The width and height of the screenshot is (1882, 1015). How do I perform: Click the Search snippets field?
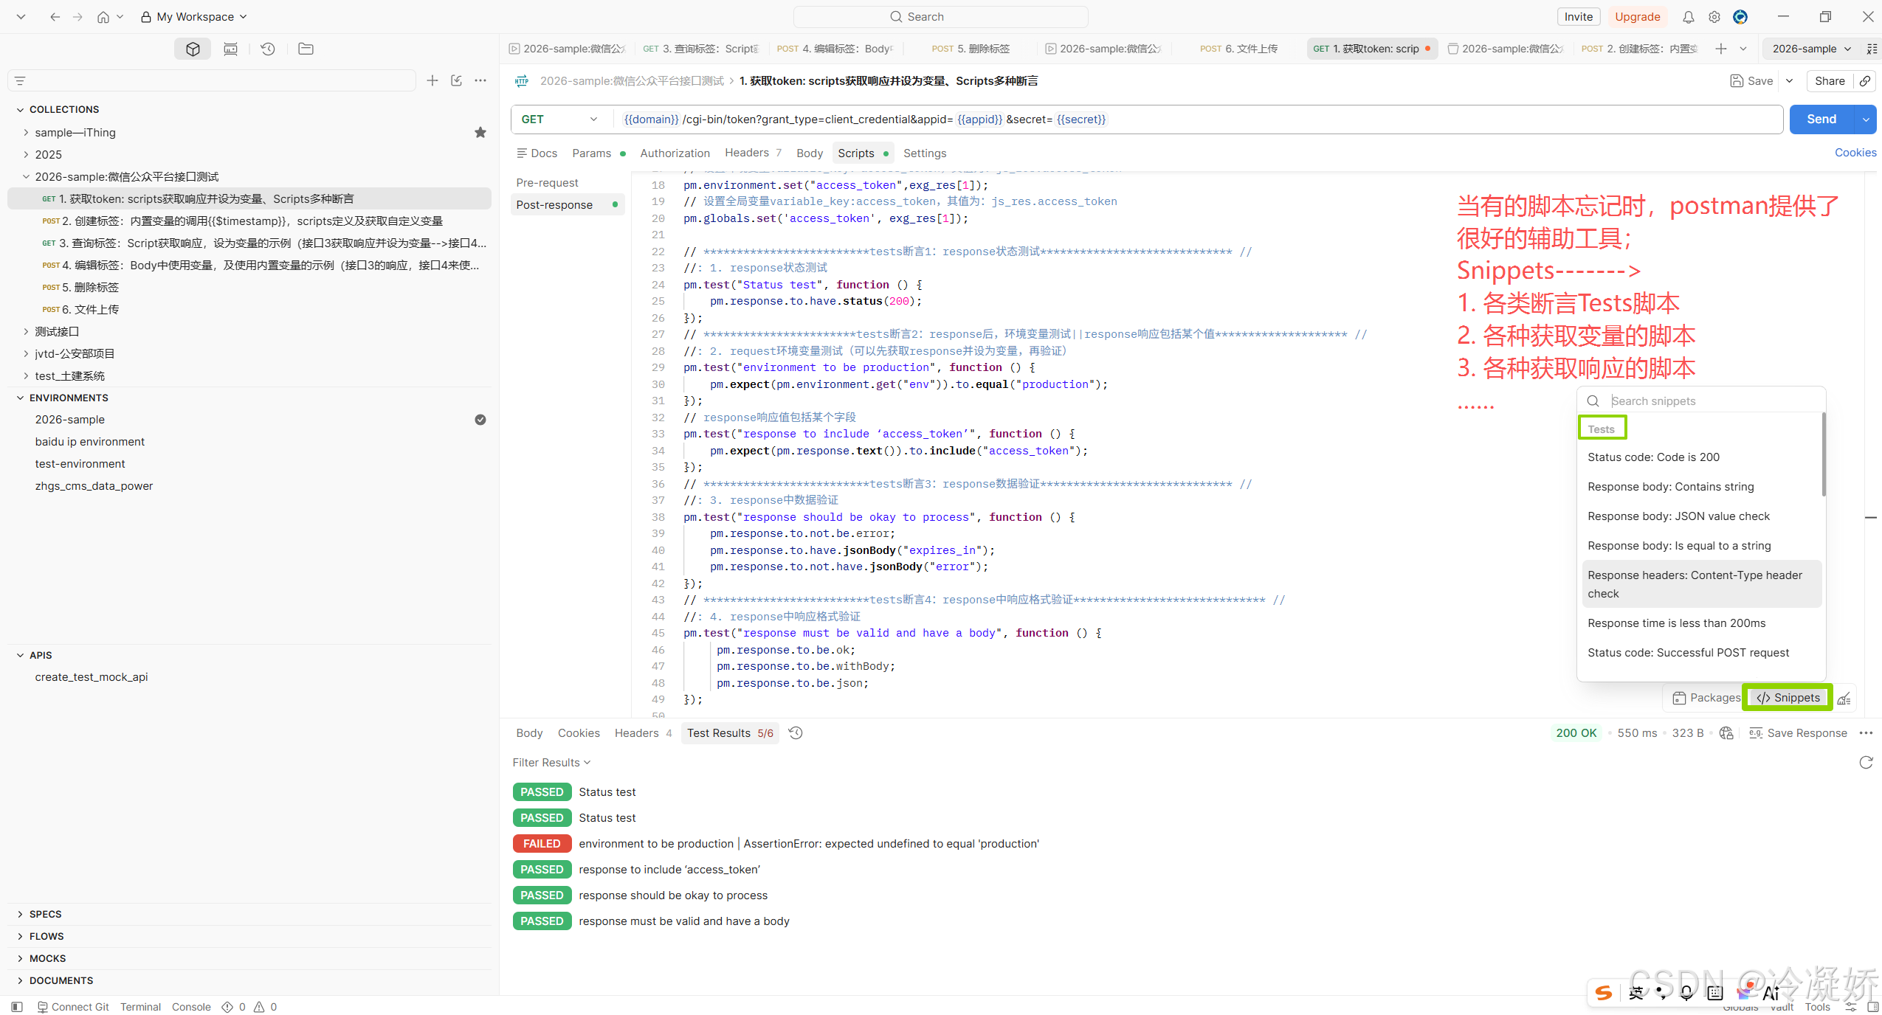(x=1702, y=401)
